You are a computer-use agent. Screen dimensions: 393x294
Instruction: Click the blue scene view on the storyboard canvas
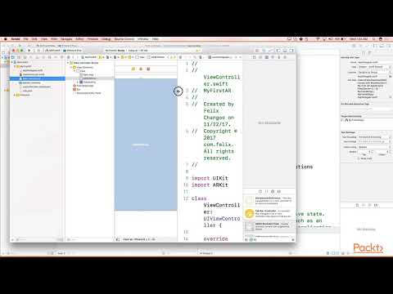coord(146,145)
